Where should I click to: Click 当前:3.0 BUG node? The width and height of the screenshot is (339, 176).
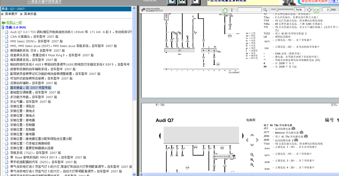(15, 27)
